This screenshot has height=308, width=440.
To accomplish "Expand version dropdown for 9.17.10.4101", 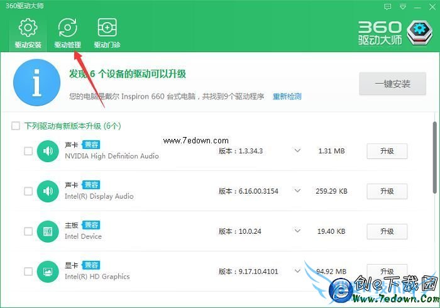I will (297, 271).
